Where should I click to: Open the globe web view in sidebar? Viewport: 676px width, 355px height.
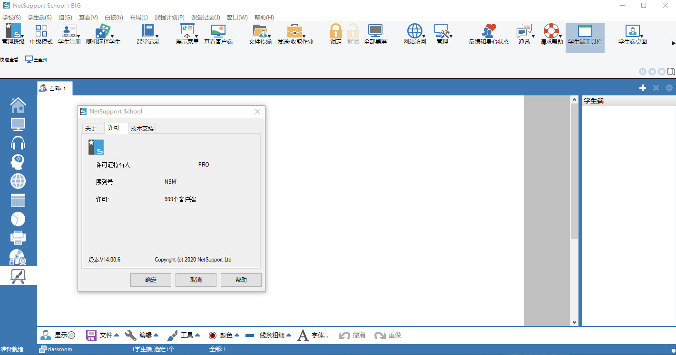(x=18, y=181)
